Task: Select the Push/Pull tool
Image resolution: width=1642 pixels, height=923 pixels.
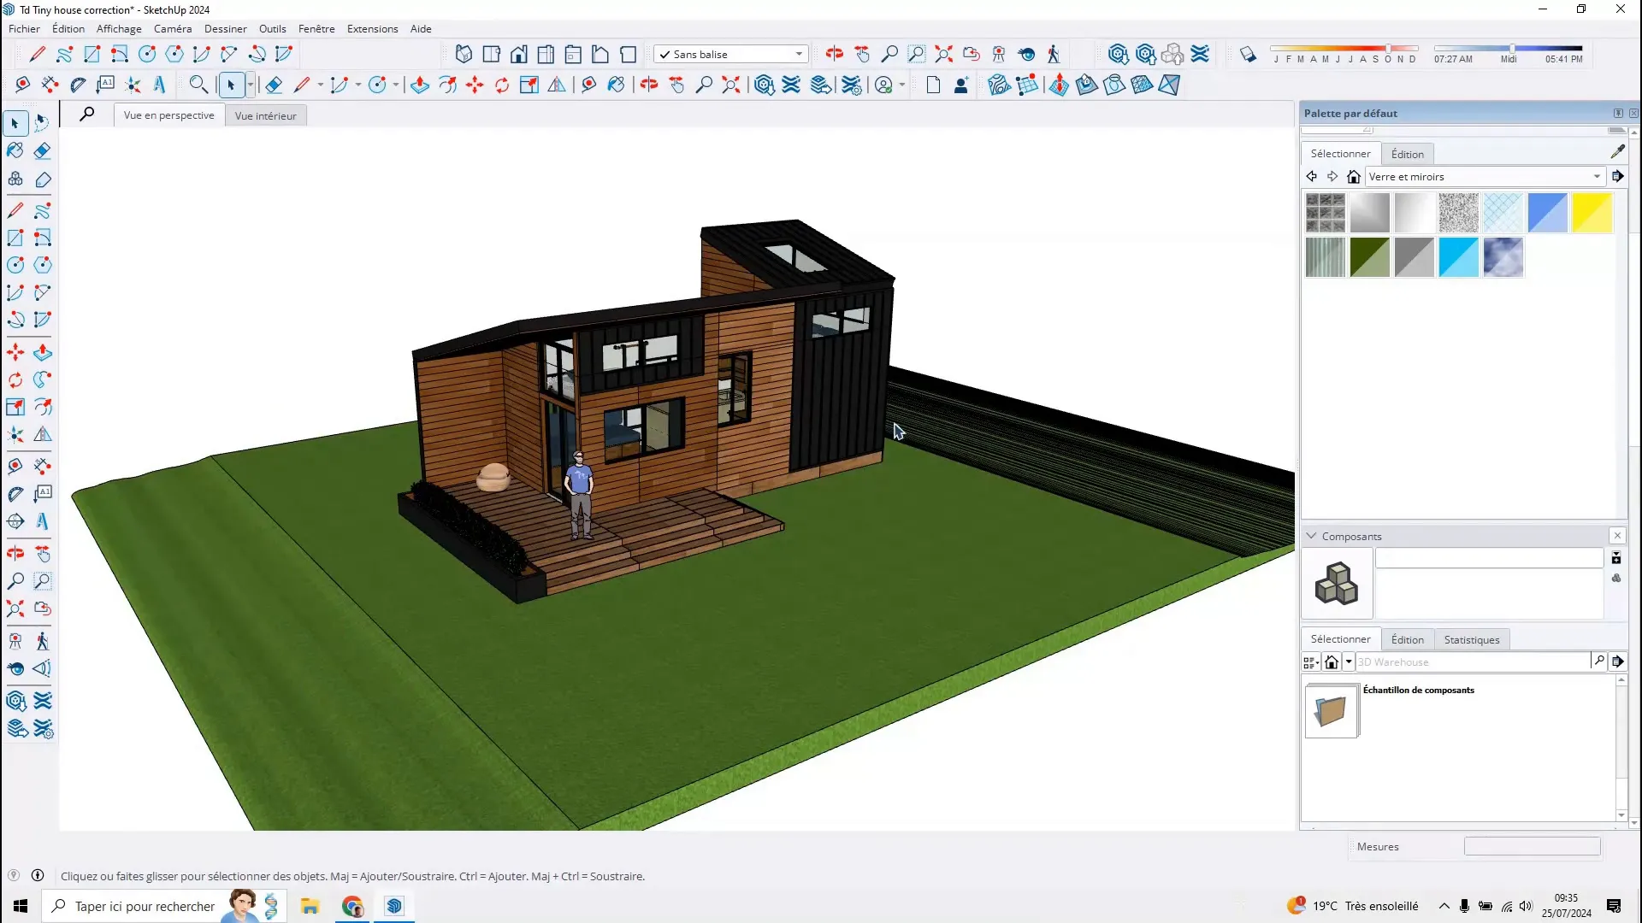Action: 43,351
